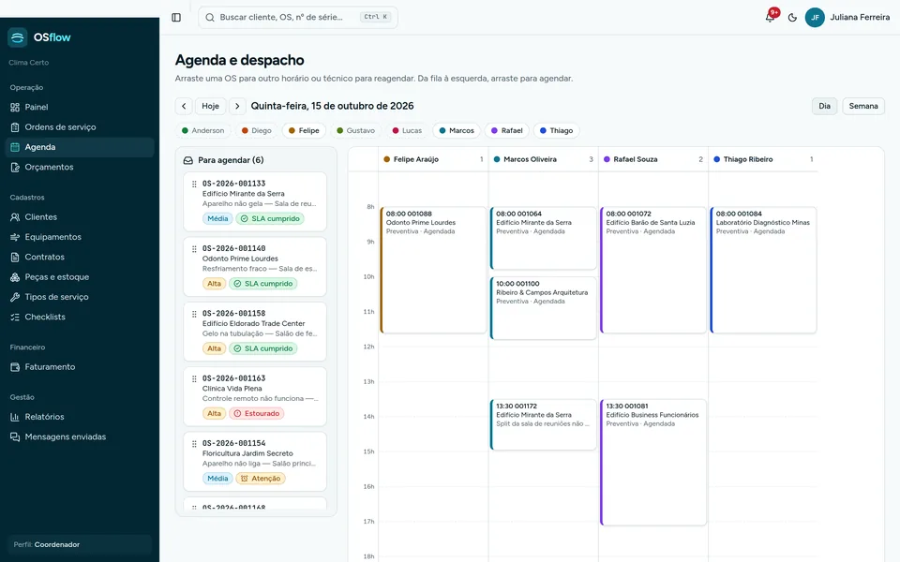
Task: Click the Hoje button
Action: 210,106
